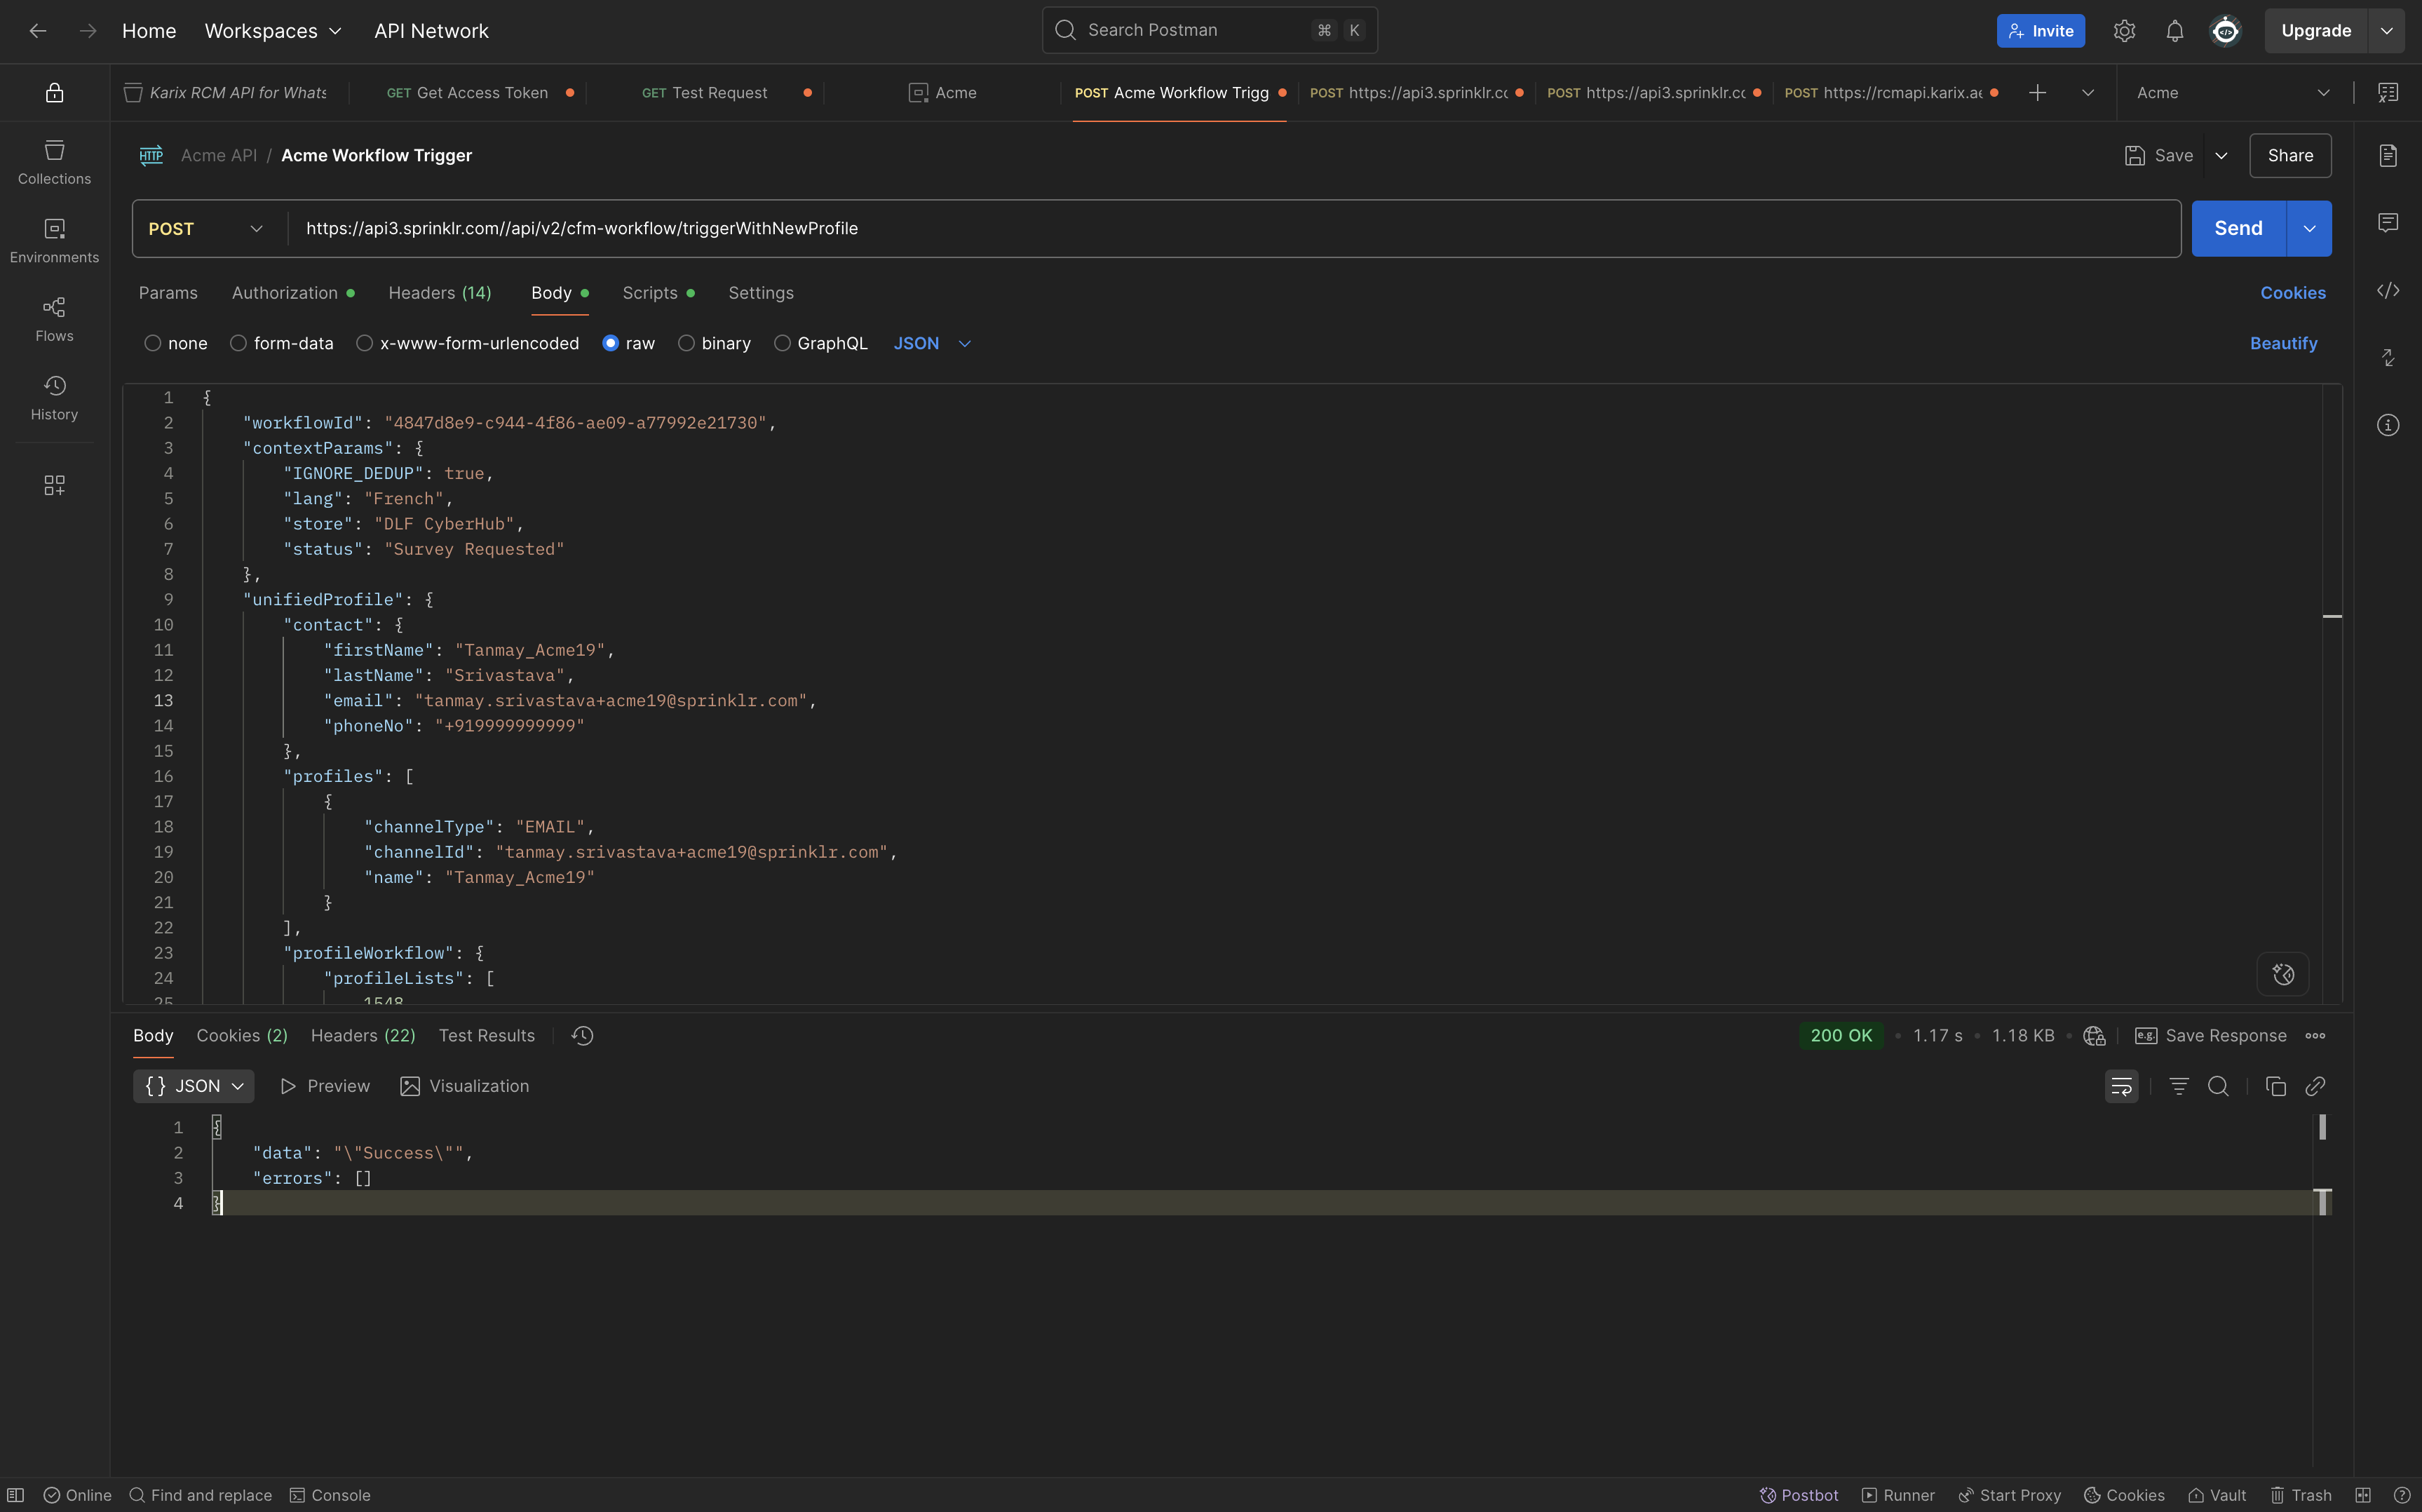The height and width of the screenshot is (1512, 2422).
Task: Select the form-data body type
Action: tap(238, 343)
